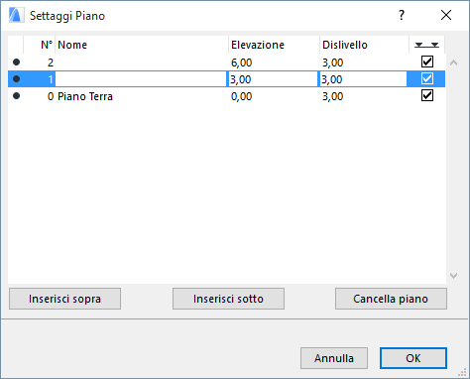
Task: Close the Settaggi Piano dialog
Action: click(x=446, y=15)
